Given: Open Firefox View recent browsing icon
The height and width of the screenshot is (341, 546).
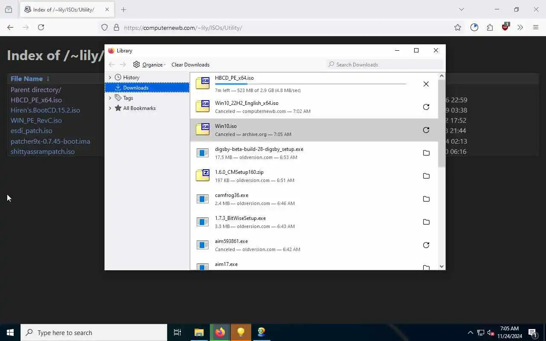Looking at the screenshot, I should click(x=9, y=9).
